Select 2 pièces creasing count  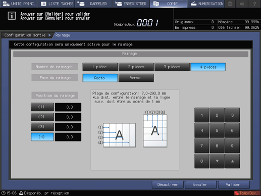click(136, 67)
